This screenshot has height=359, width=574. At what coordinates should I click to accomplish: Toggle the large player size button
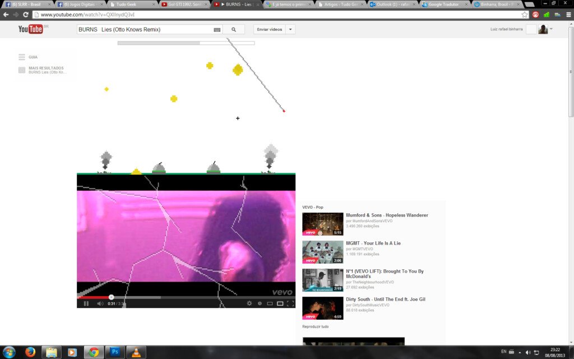click(280, 303)
